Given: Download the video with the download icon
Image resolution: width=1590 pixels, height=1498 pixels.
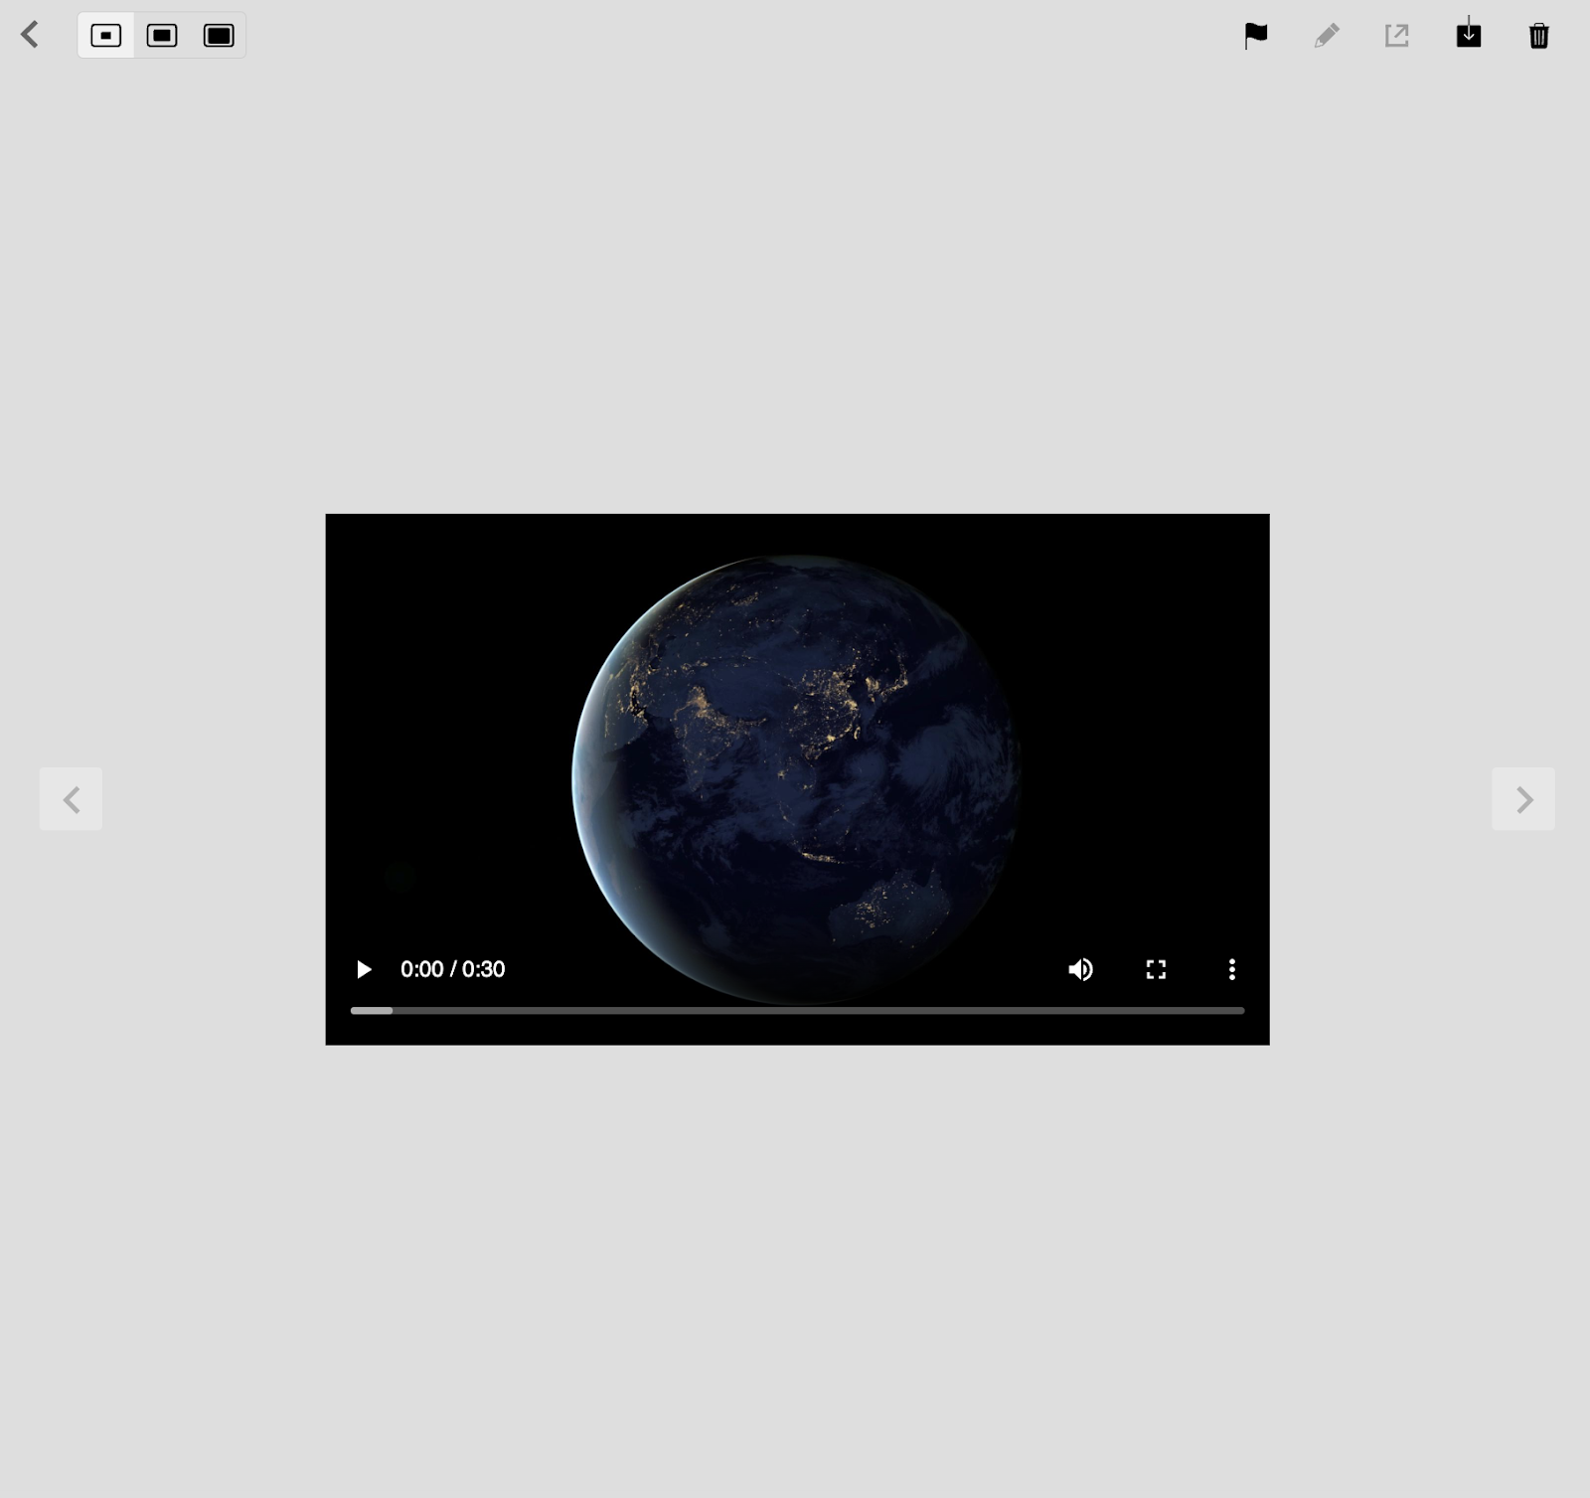Looking at the screenshot, I should coord(1469,34).
